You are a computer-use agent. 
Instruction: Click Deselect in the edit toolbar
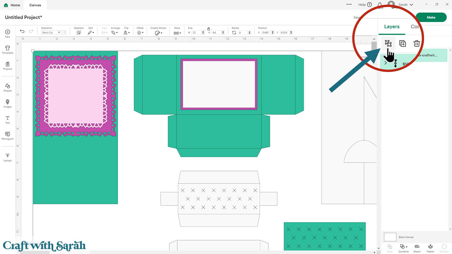coord(79,32)
